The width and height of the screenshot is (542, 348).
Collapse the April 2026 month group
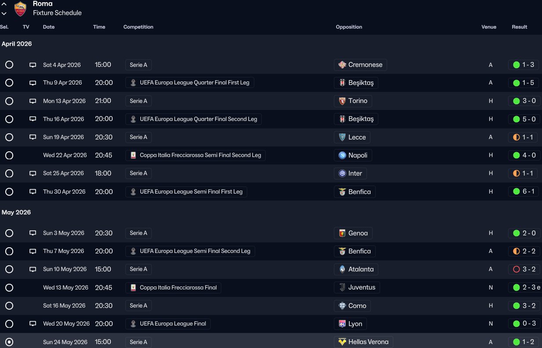click(x=17, y=44)
